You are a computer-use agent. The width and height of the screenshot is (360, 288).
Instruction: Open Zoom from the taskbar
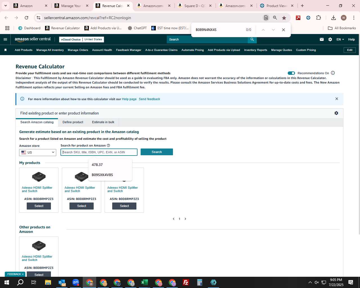point(76,282)
